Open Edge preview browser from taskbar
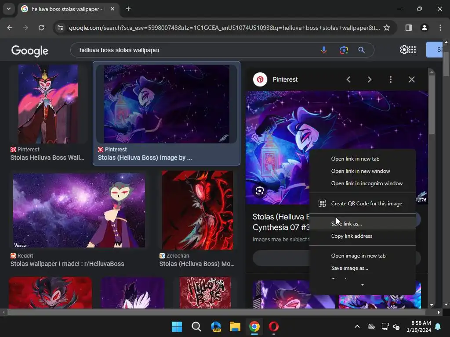The image size is (450, 337). (x=216, y=326)
